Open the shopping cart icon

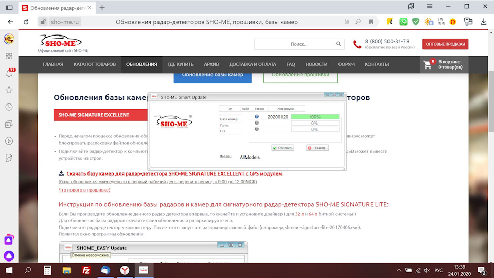click(427, 65)
